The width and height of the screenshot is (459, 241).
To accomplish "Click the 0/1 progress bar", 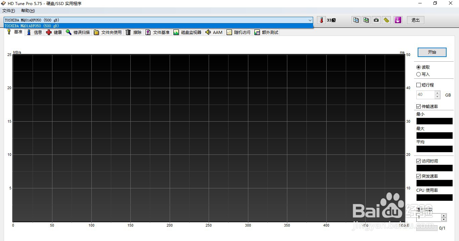I will (x=427, y=228).
